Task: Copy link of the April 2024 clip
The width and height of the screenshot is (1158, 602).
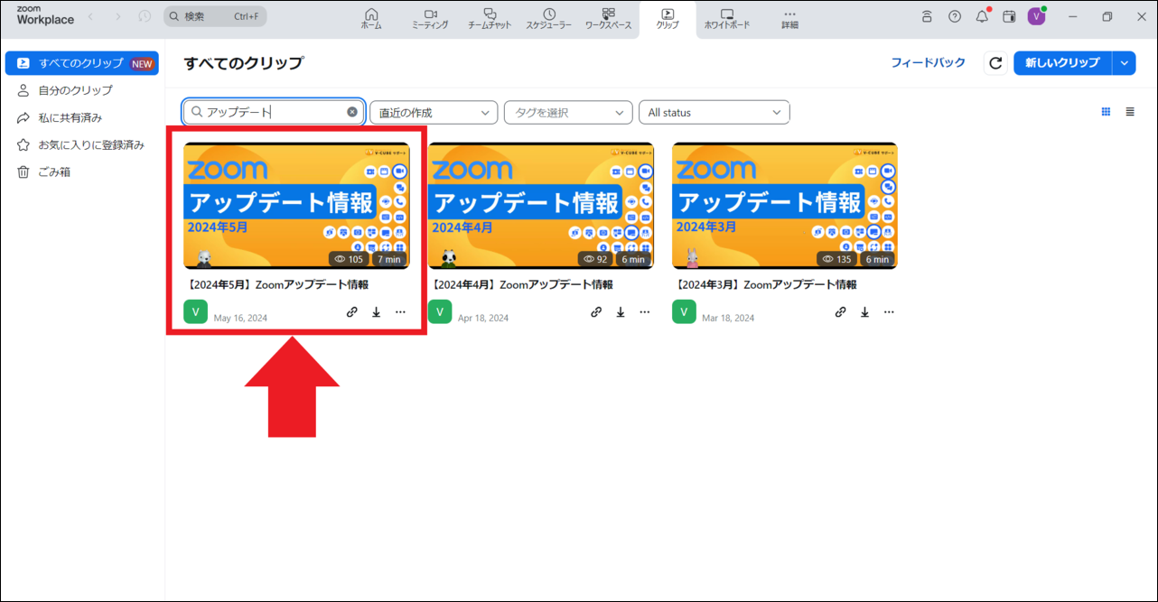Action: tap(596, 312)
